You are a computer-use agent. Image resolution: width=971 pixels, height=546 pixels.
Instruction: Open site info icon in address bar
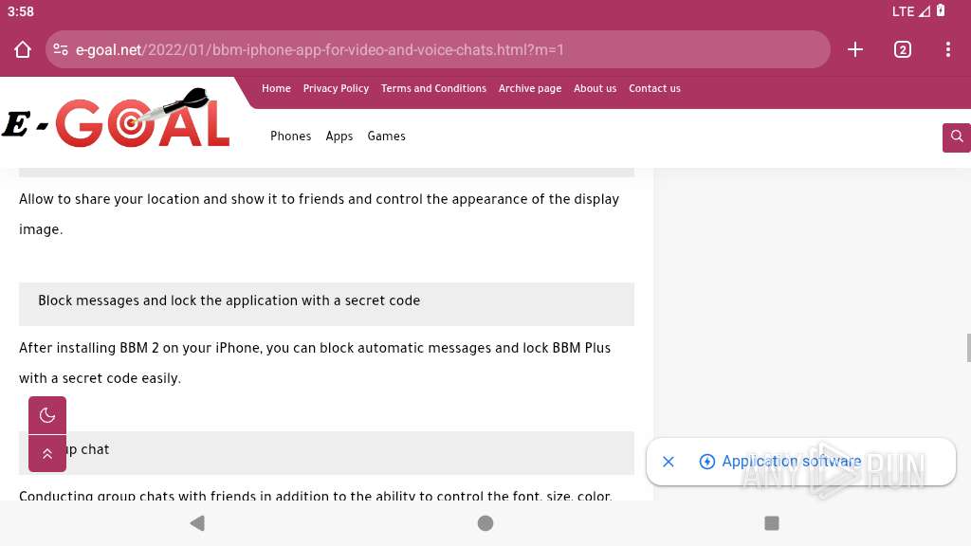(x=60, y=49)
